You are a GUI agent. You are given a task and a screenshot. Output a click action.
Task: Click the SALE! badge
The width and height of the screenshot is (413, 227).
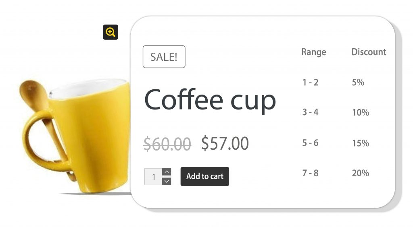(164, 57)
